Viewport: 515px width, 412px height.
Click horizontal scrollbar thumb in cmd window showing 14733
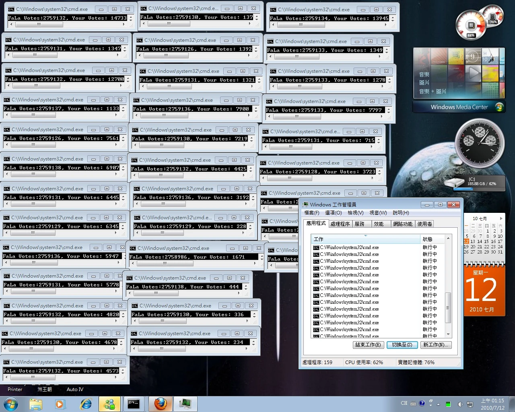click(x=39, y=25)
